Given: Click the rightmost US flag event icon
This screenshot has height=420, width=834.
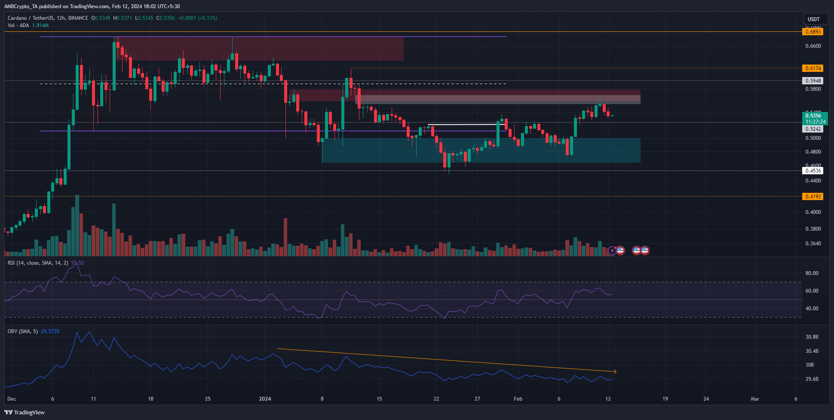Looking at the screenshot, I should pyautogui.click(x=645, y=250).
